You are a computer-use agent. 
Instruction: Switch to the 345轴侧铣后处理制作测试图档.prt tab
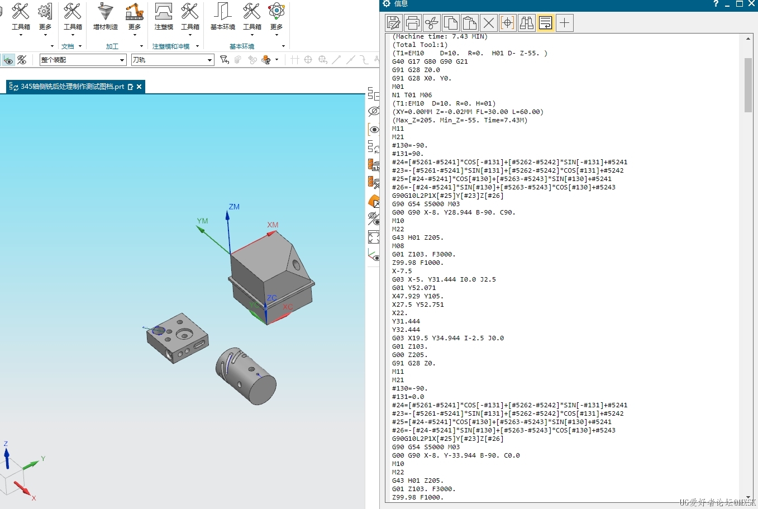pyautogui.click(x=72, y=87)
